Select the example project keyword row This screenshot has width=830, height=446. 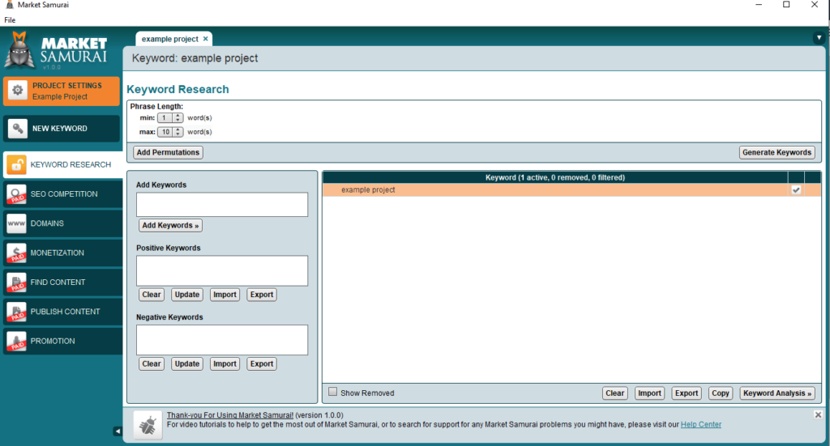click(571, 189)
